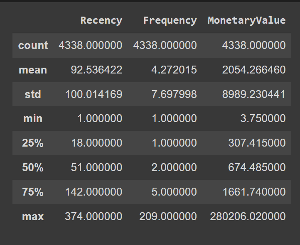Click Recency median value 51.000000
300x245 pixels.
(96, 167)
